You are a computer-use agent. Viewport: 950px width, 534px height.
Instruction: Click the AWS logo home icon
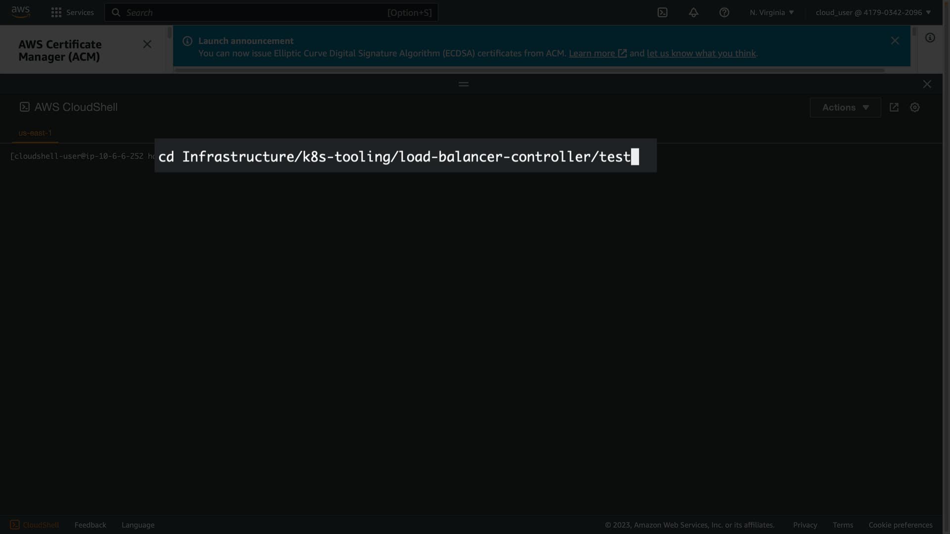coord(20,12)
